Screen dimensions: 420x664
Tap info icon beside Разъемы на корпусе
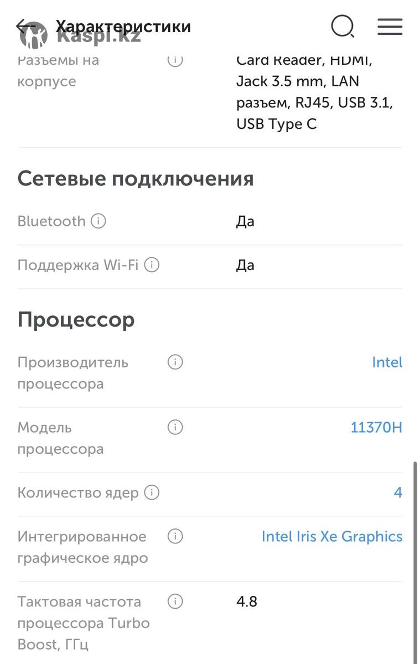click(175, 60)
